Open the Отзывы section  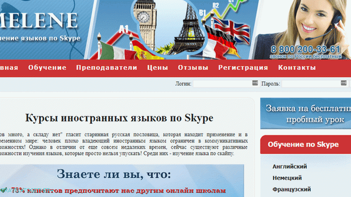[193, 68]
